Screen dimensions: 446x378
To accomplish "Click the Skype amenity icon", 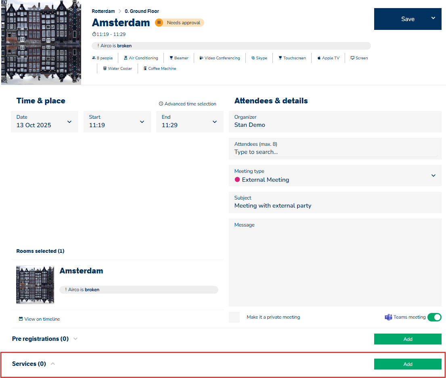I will [253, 58].
